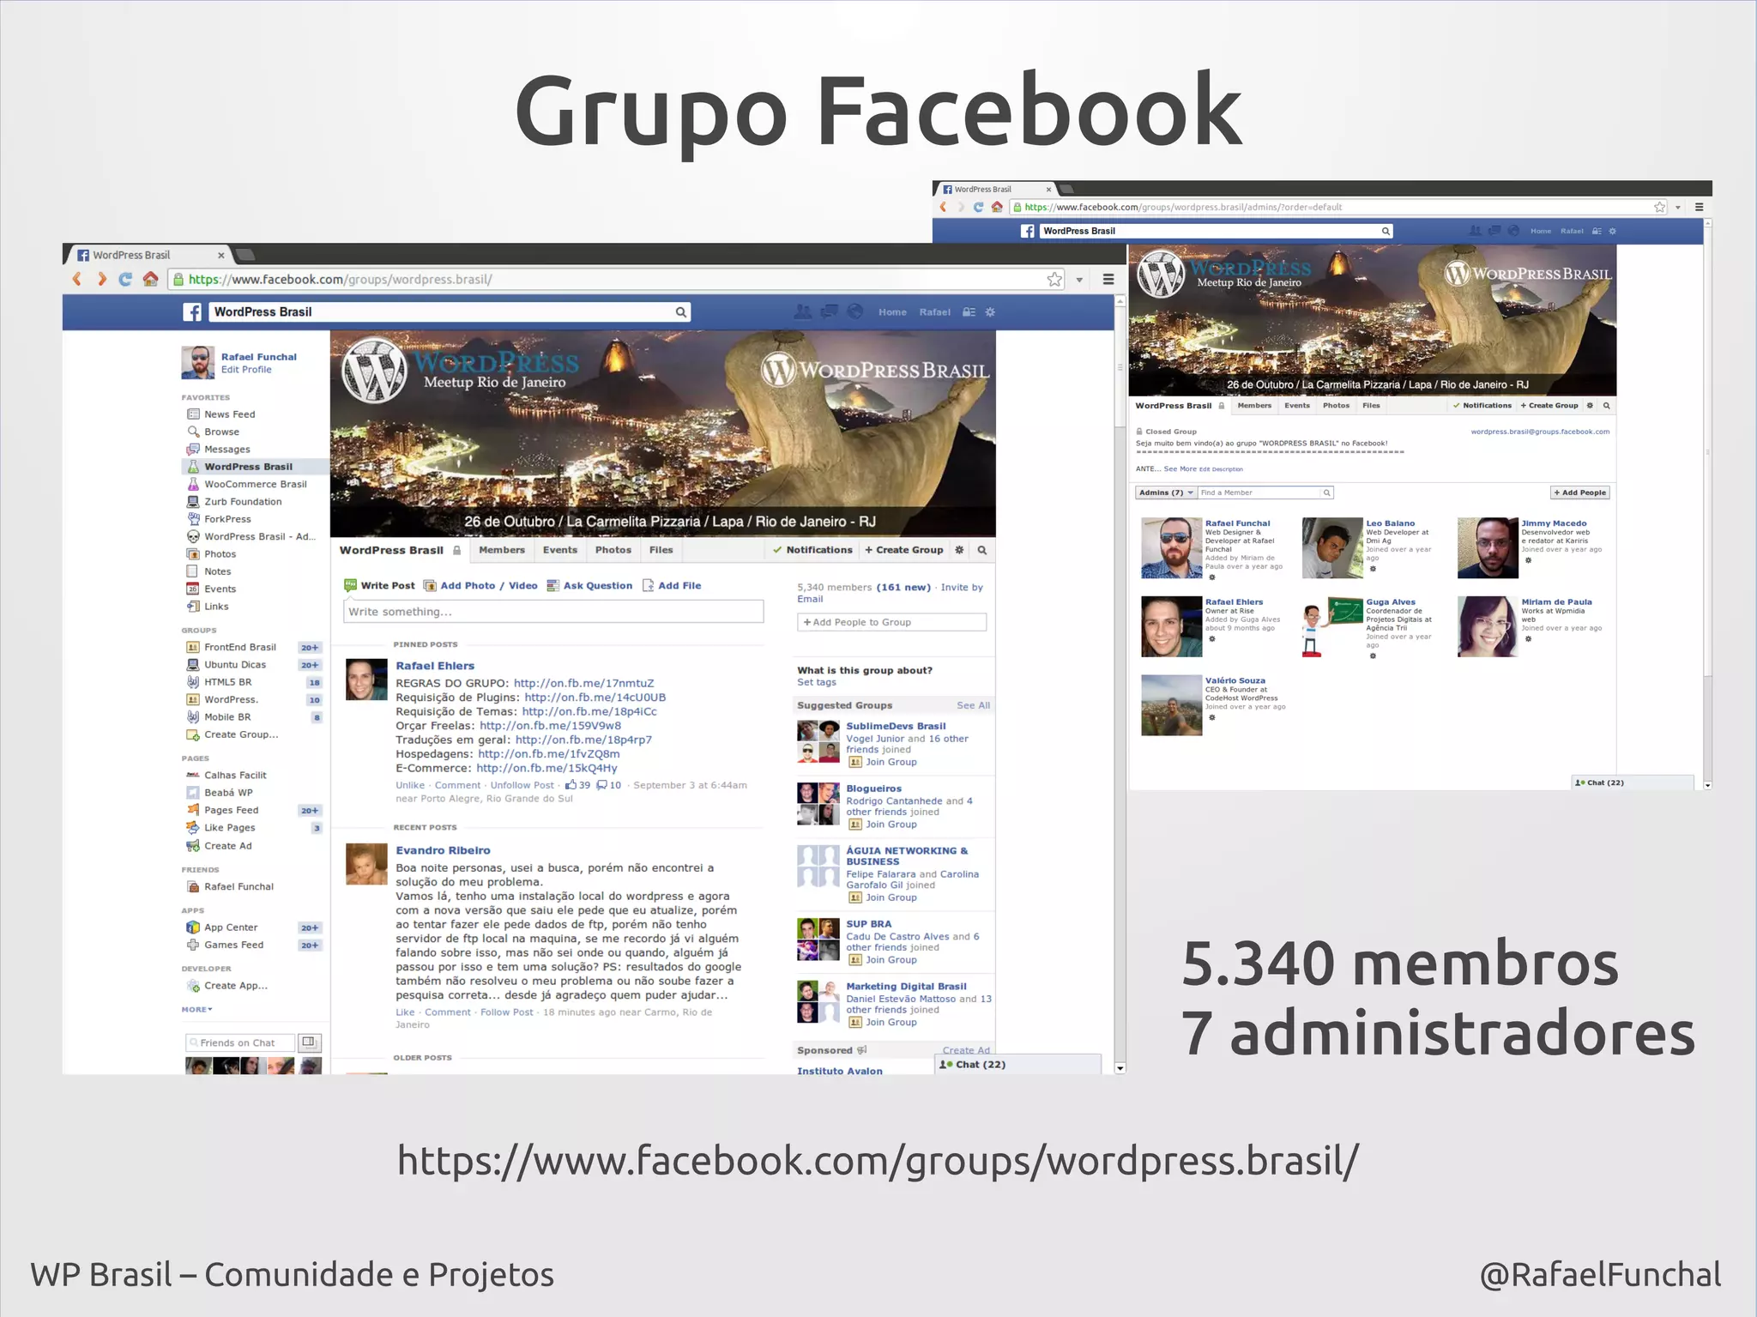Open Members tab in front group page
Viewport: 1757px width, 1317px height.
[502, 550]
